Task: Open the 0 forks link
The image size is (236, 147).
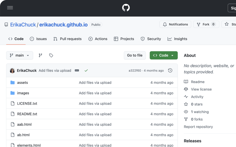Action: point(197,119)
